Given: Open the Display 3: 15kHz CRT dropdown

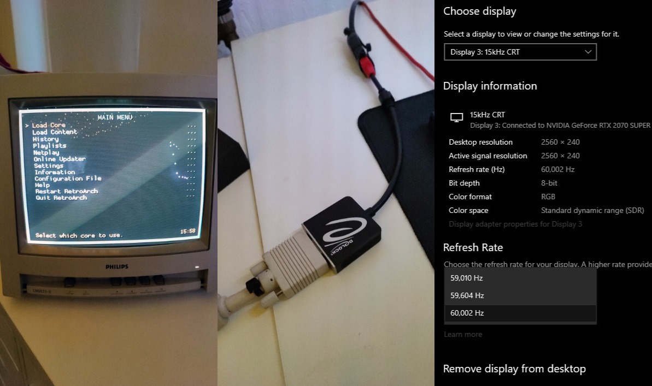Looking at the screenshot, I should point(520,52).
